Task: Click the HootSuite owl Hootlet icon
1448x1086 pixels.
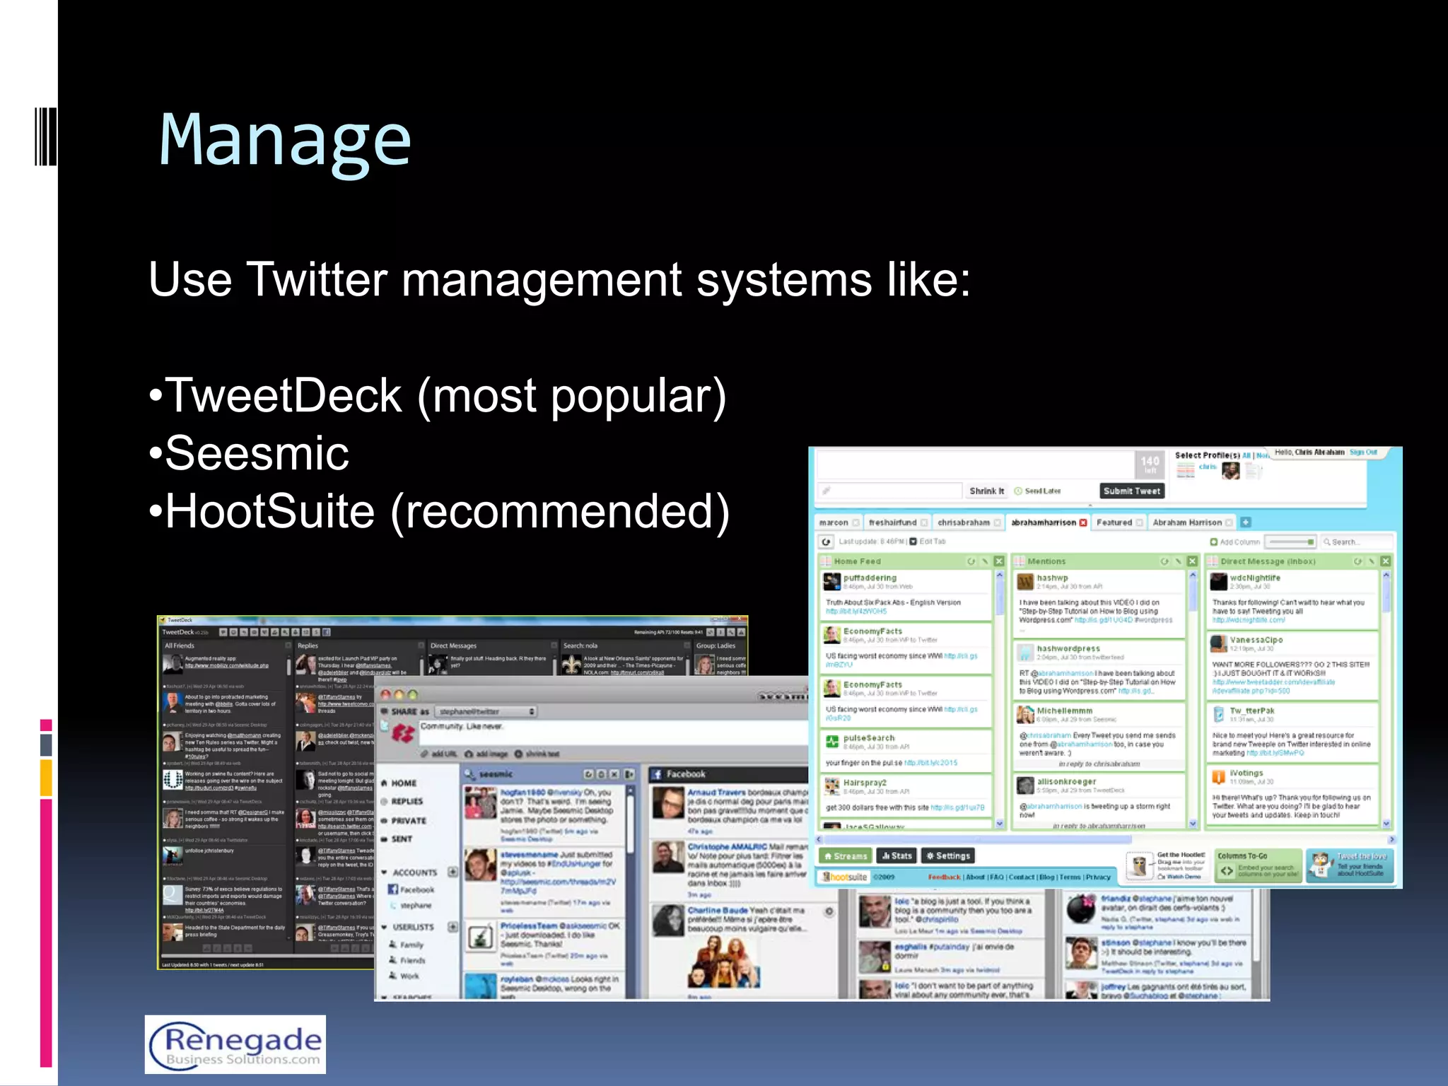Action: (1140, 866)
